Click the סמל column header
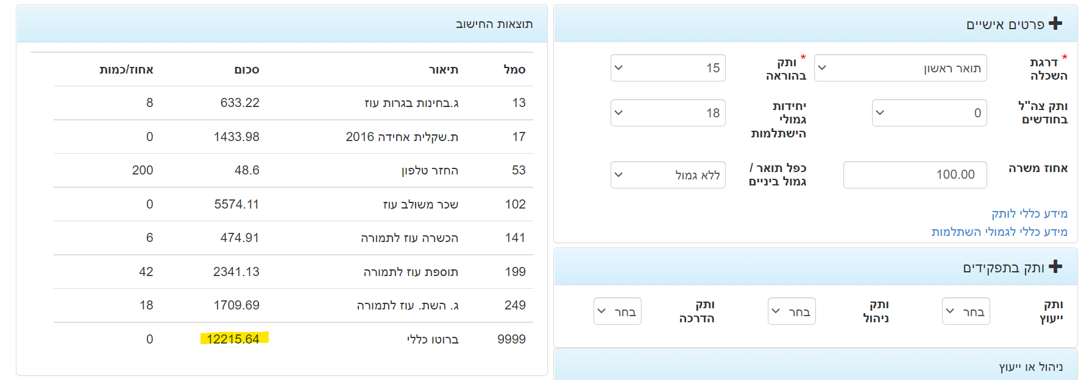 [x=514, y=70]
